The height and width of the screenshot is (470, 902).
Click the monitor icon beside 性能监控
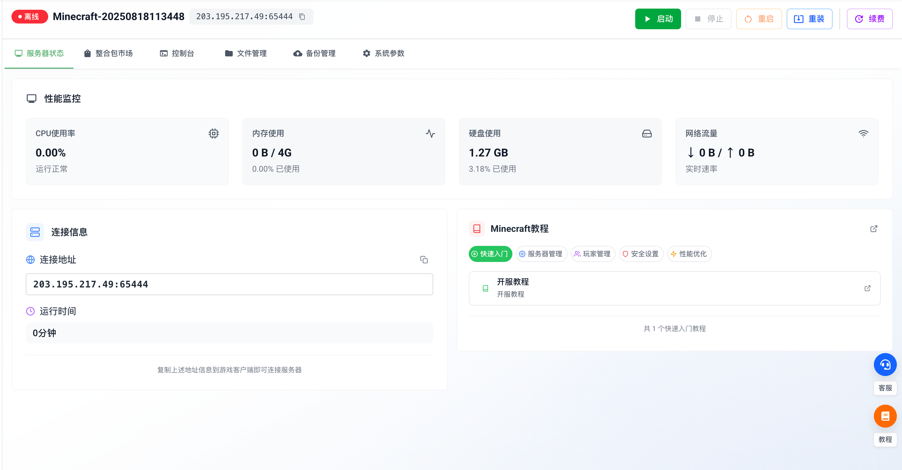coord(32,99)
